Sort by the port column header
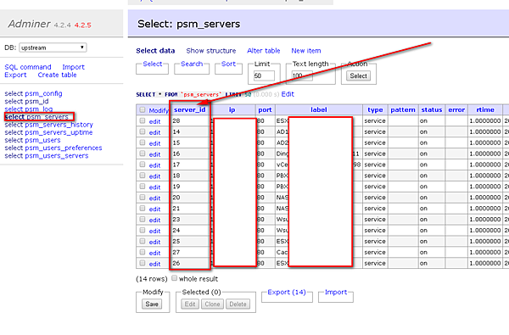Screen dimensions: 509x335 [265, 109]
